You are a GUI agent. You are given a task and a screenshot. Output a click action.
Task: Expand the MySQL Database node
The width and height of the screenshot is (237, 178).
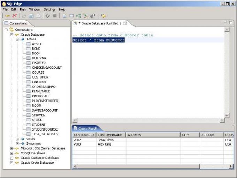coord(12,153)
